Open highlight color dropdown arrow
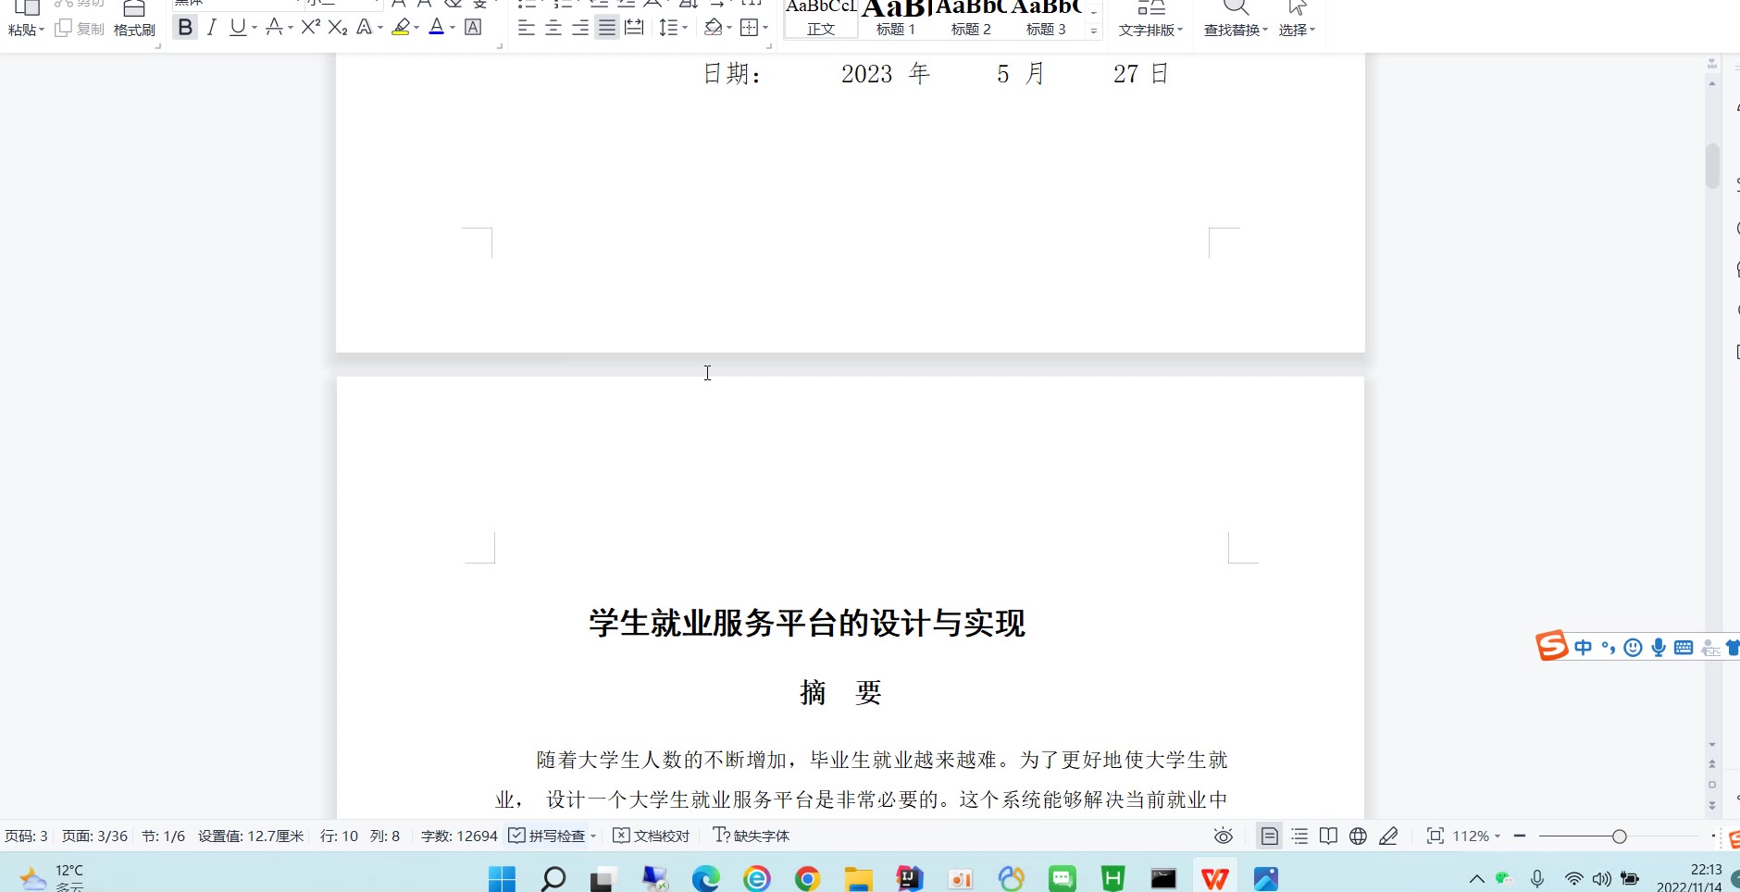The image size is (1740, 892). point(416,28)
